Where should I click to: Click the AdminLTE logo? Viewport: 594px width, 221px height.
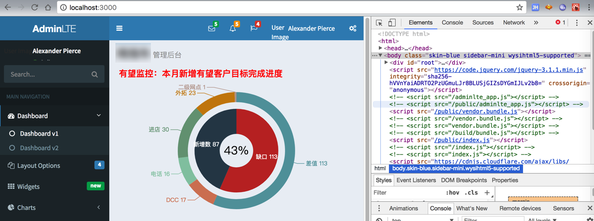(54, 28)
